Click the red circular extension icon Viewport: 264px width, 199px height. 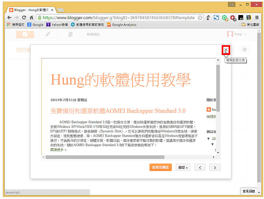[x=233, y=17]
